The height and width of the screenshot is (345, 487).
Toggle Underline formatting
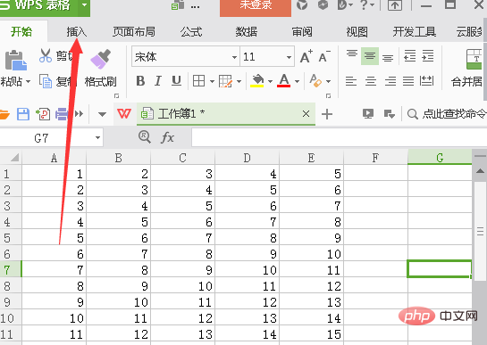(176, 81)
